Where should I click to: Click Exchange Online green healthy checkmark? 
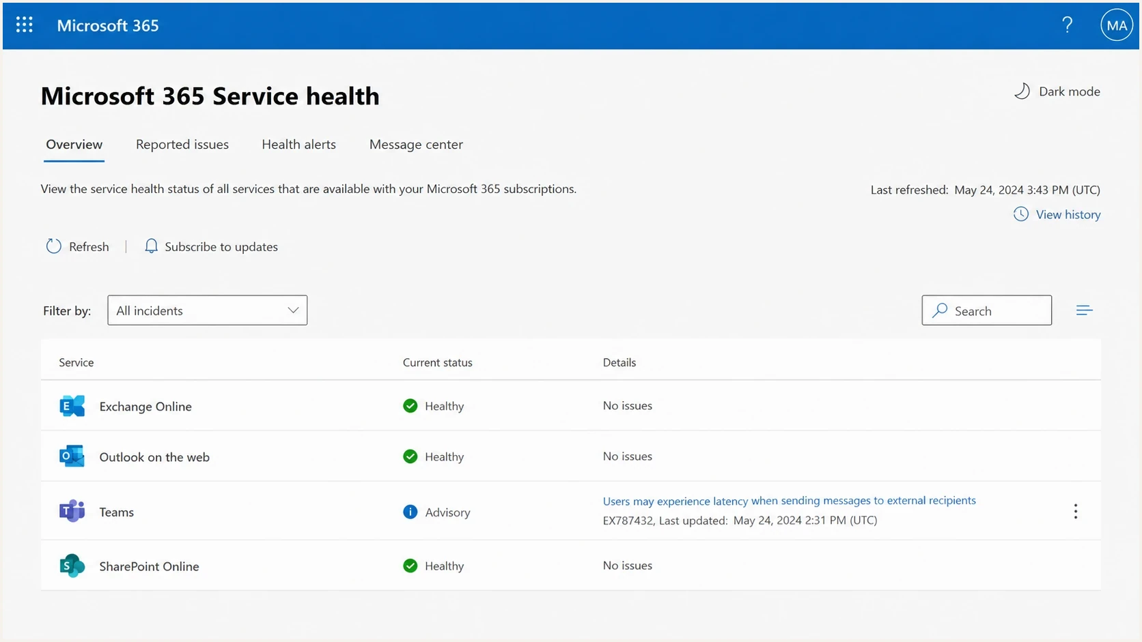[x=410, y=406]
